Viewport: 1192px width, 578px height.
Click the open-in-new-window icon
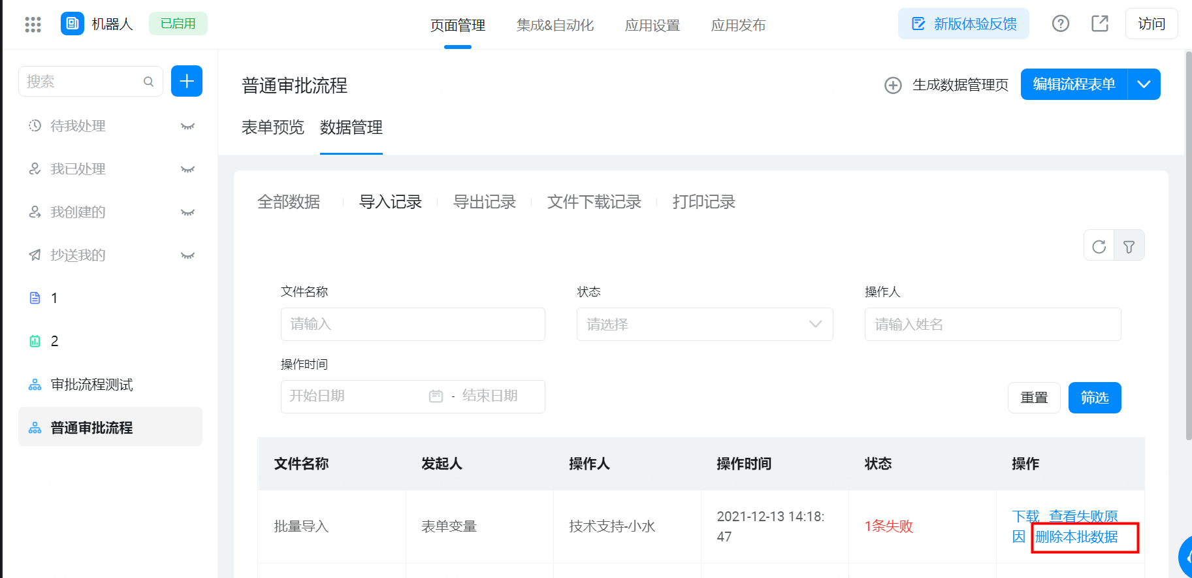point(1100,24)
